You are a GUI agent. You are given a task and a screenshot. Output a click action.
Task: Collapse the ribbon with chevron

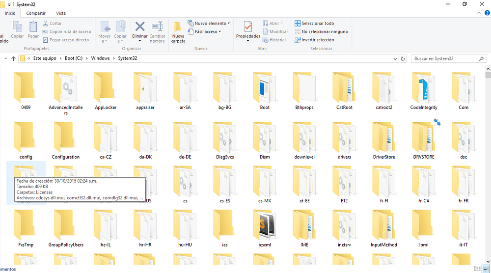click(x=479, y=13)
